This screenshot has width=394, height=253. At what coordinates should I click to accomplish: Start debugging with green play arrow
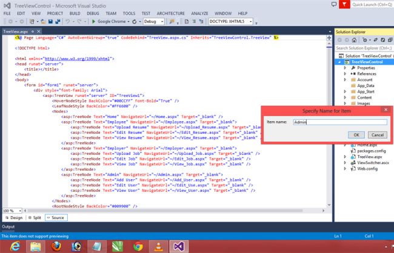click(93, 22)
